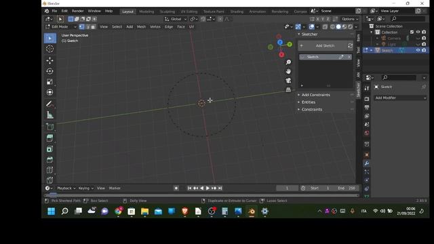
Task: Open the Edit Mode dropdown
Action: 61,27
